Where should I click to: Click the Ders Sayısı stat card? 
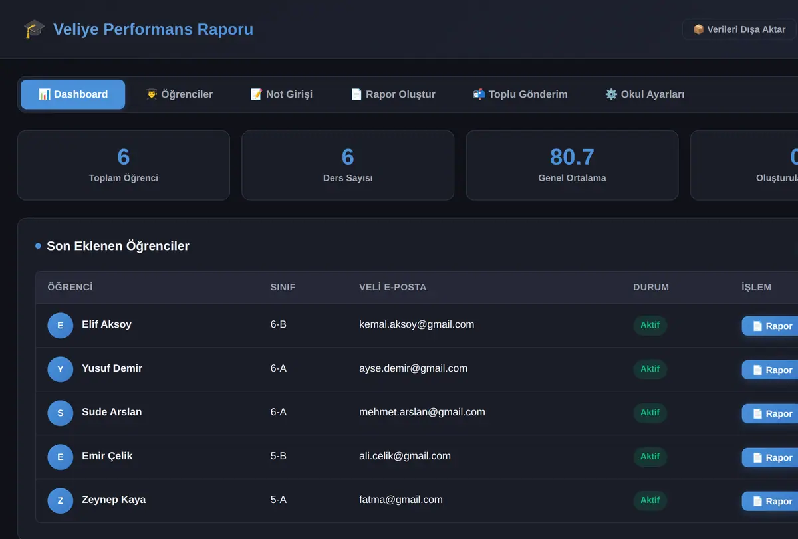click(348, 165)
